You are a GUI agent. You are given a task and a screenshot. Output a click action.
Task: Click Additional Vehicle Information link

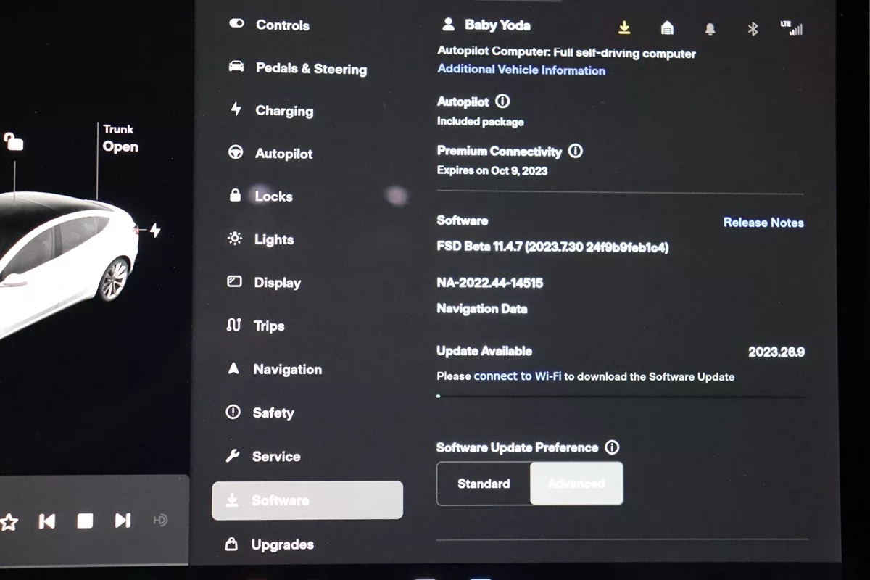tap(521, 70)
